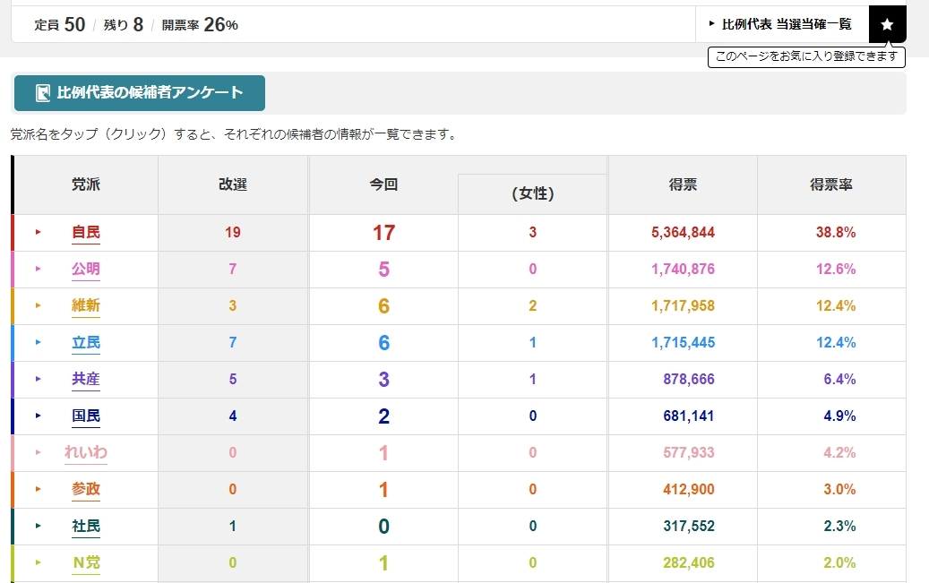The width and height of the screenshot is (929, 583).
Task: Click the 立民 party name
Action: (86, 342)
